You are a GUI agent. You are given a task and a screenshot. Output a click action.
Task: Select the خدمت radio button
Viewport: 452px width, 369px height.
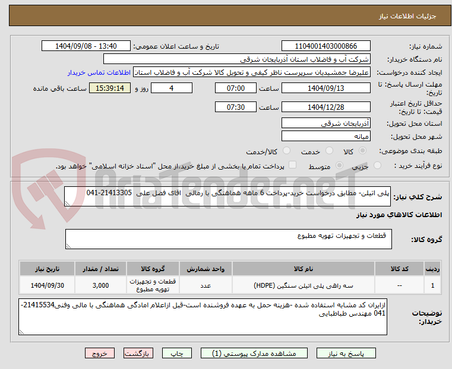(329, 151)
